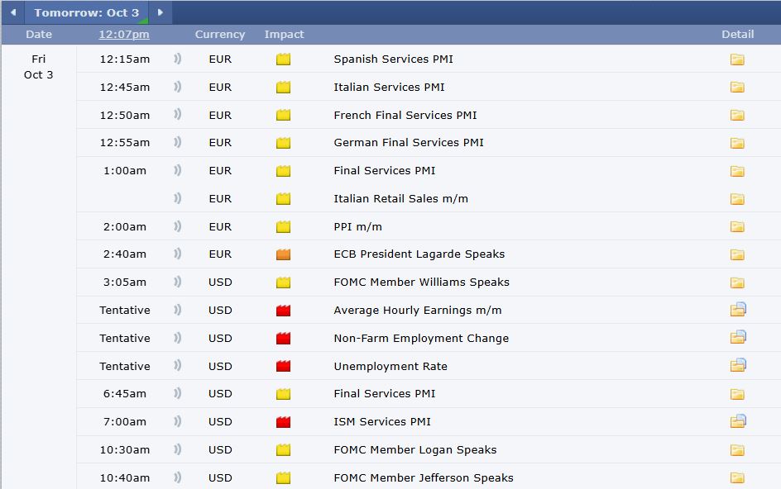Open the German Final Services PMI event
781x489 pixels.
(x=409, y=143)
